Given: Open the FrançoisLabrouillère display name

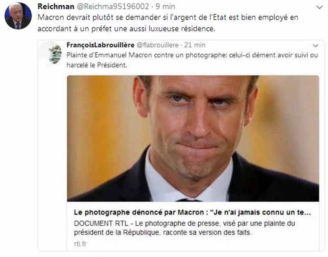Looking at the screenshot, I should [100, 45].
